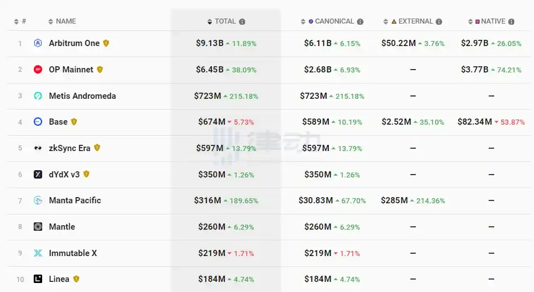
Task: Sort the table by NAME column
Action: [62, 22]
